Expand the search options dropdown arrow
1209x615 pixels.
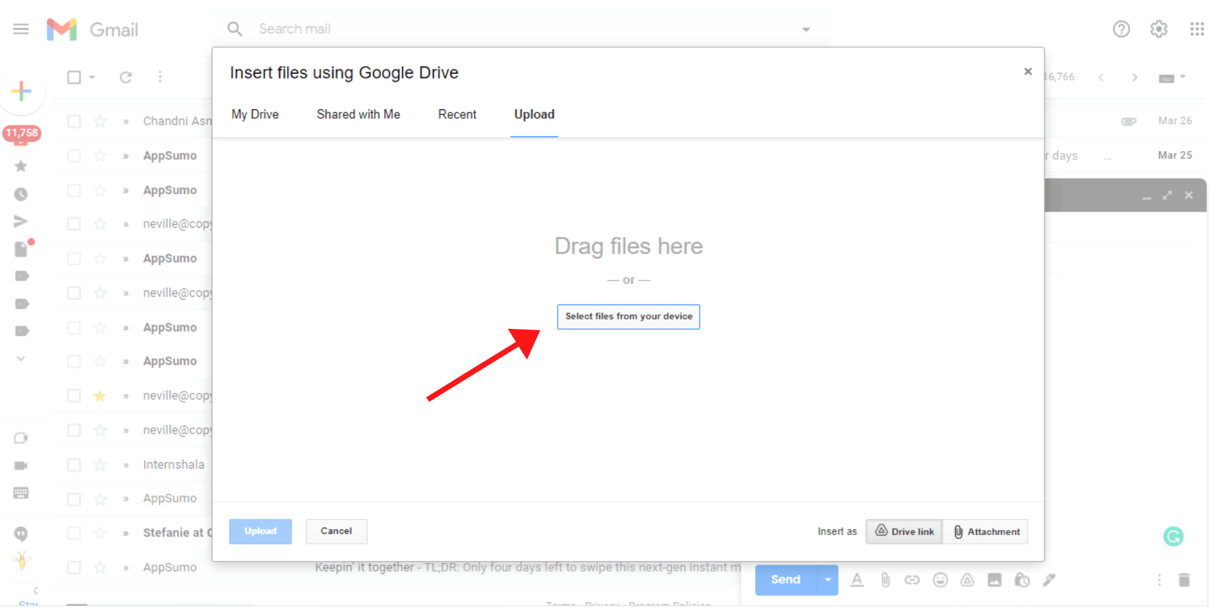click(x=806, y=30)
